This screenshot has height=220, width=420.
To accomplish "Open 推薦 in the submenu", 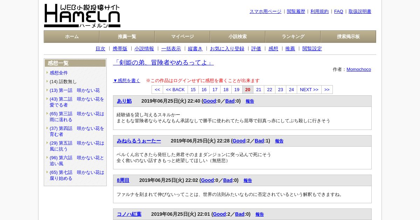I will point(290,49).
